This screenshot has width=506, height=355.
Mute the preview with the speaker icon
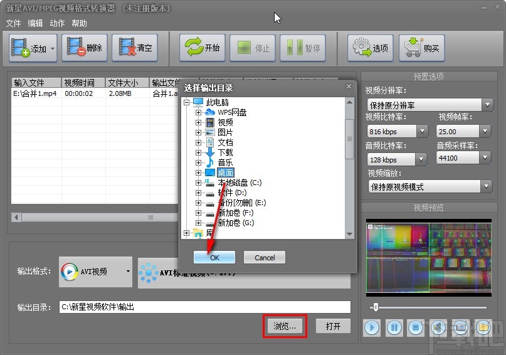coord(438,328)
